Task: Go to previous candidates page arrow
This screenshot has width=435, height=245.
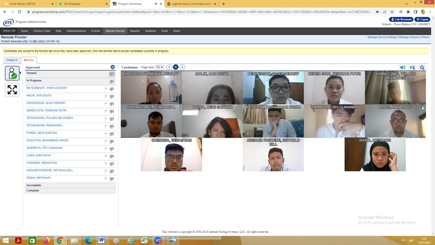Action: (x=169, y=67)
